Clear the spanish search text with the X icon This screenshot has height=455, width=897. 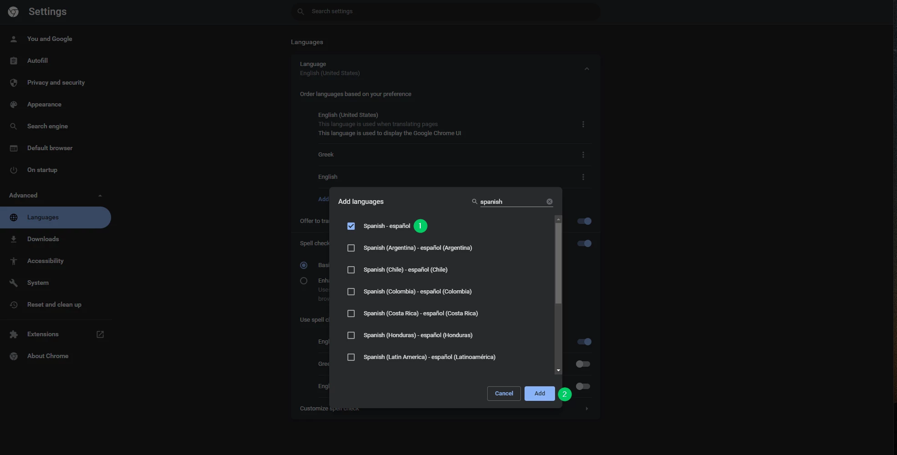coord(550,202)
